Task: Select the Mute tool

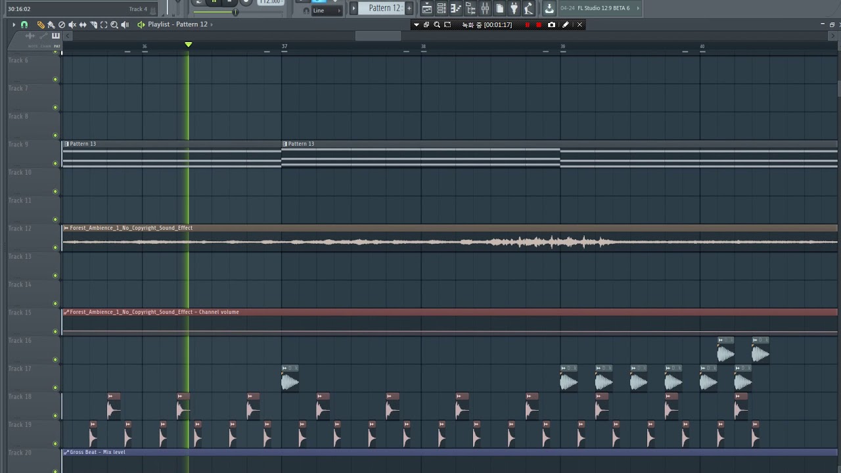Action: [x=72, y=24]
